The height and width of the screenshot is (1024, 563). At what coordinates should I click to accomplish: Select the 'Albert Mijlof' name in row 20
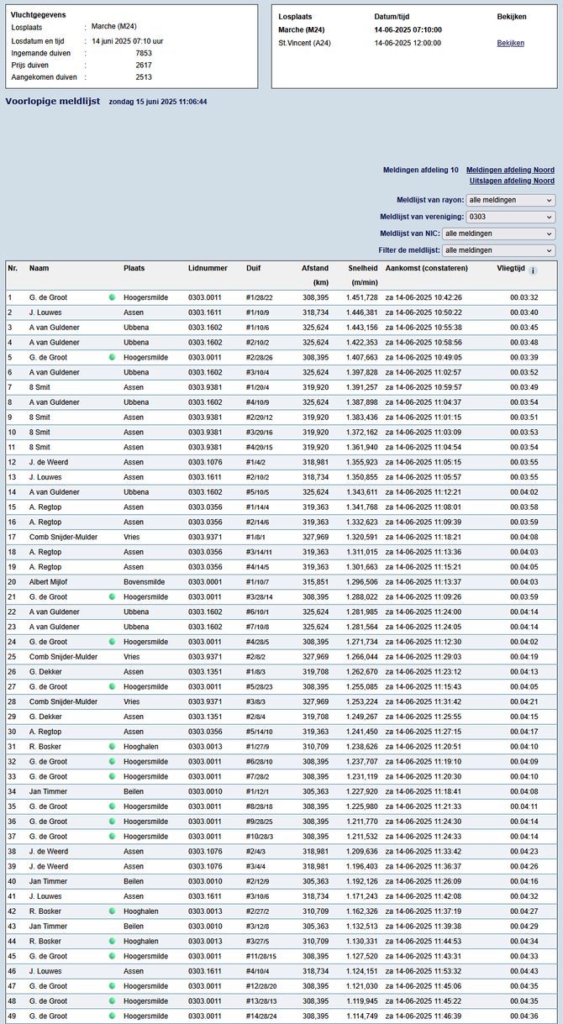[x=50, y=581]
